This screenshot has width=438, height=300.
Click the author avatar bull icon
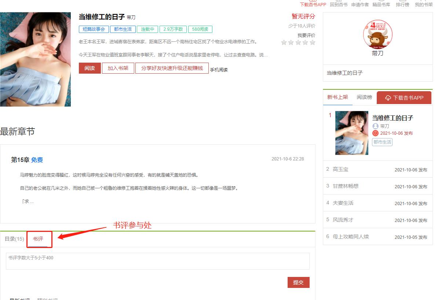tap(378, 34)
